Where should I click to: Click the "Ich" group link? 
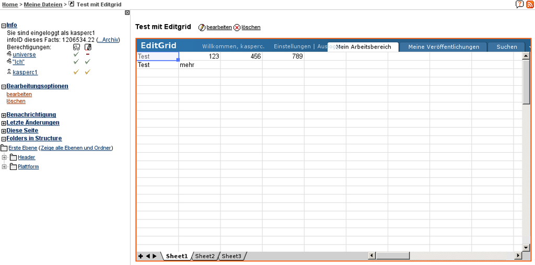click(18, 62)
